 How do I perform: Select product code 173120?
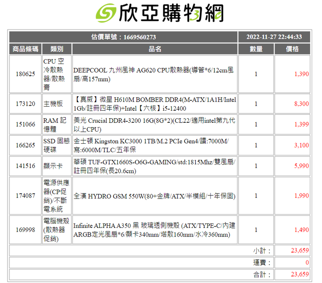(x=25, y=103)
